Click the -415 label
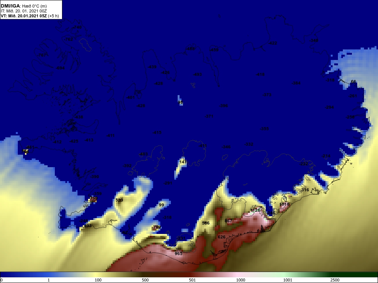 157,132
